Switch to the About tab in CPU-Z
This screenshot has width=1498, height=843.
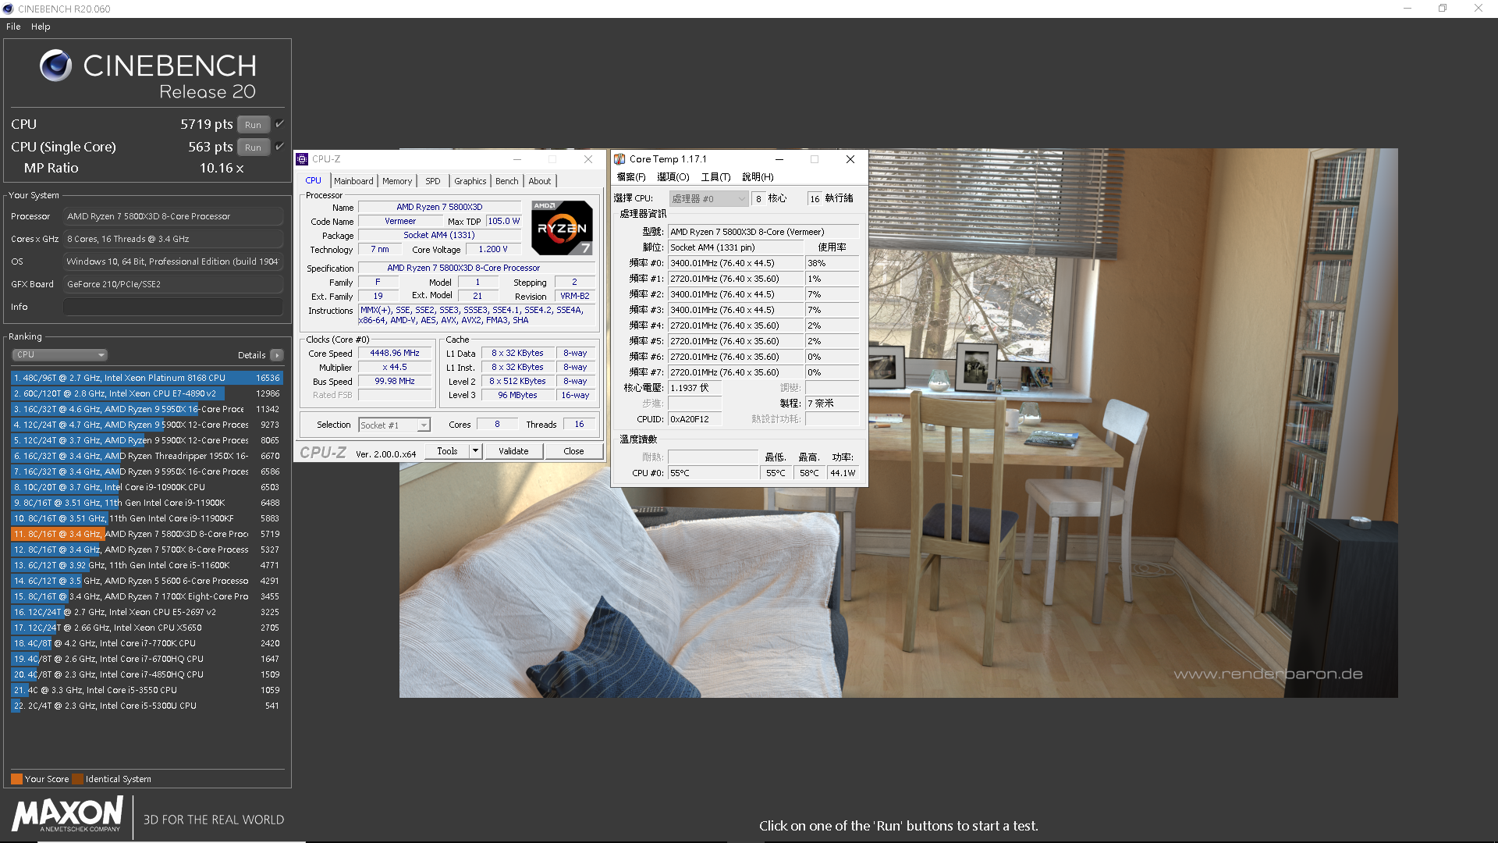click(540, 181)
